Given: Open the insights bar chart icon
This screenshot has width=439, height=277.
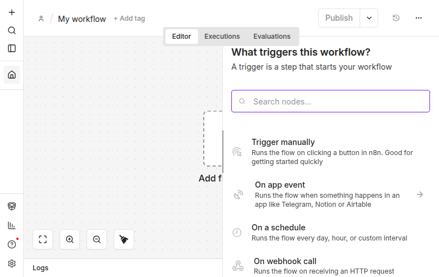Looking at the screenshot, I should point(12,225).
